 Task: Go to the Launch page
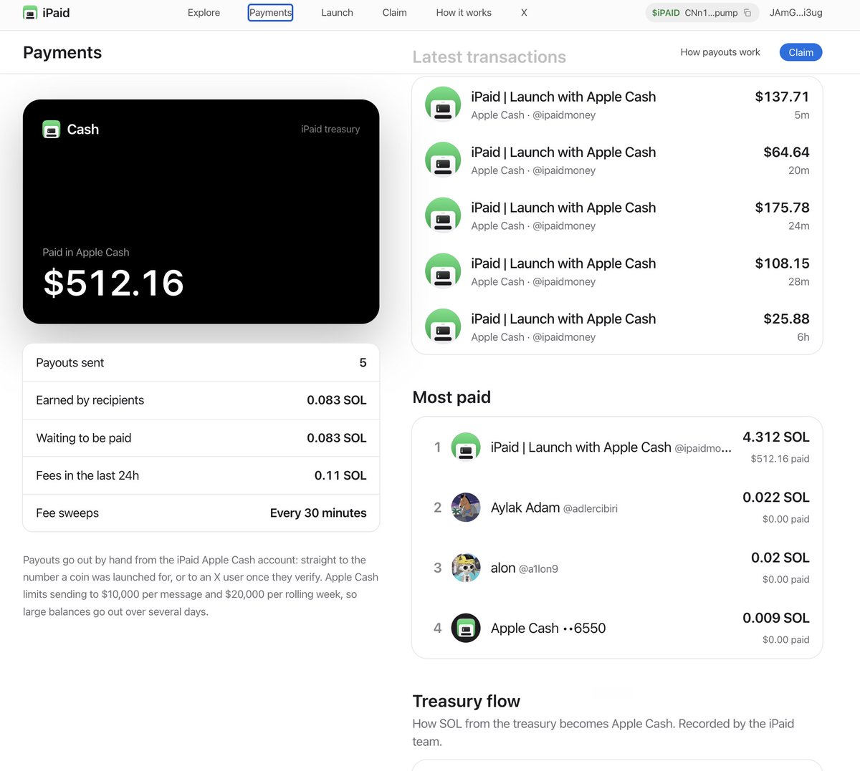coord(337,13)
